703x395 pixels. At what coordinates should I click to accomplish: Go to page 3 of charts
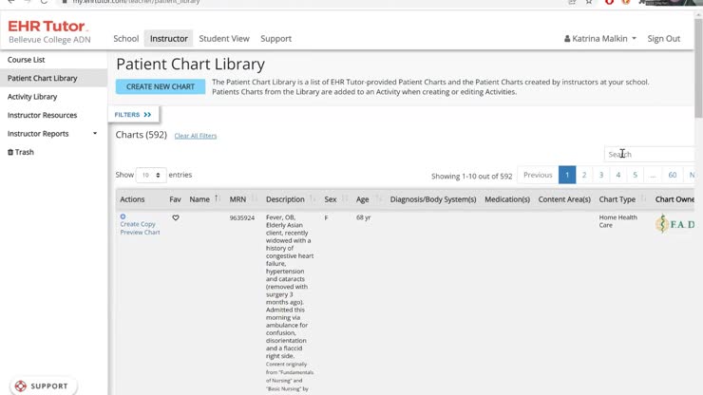click(600, 175)
